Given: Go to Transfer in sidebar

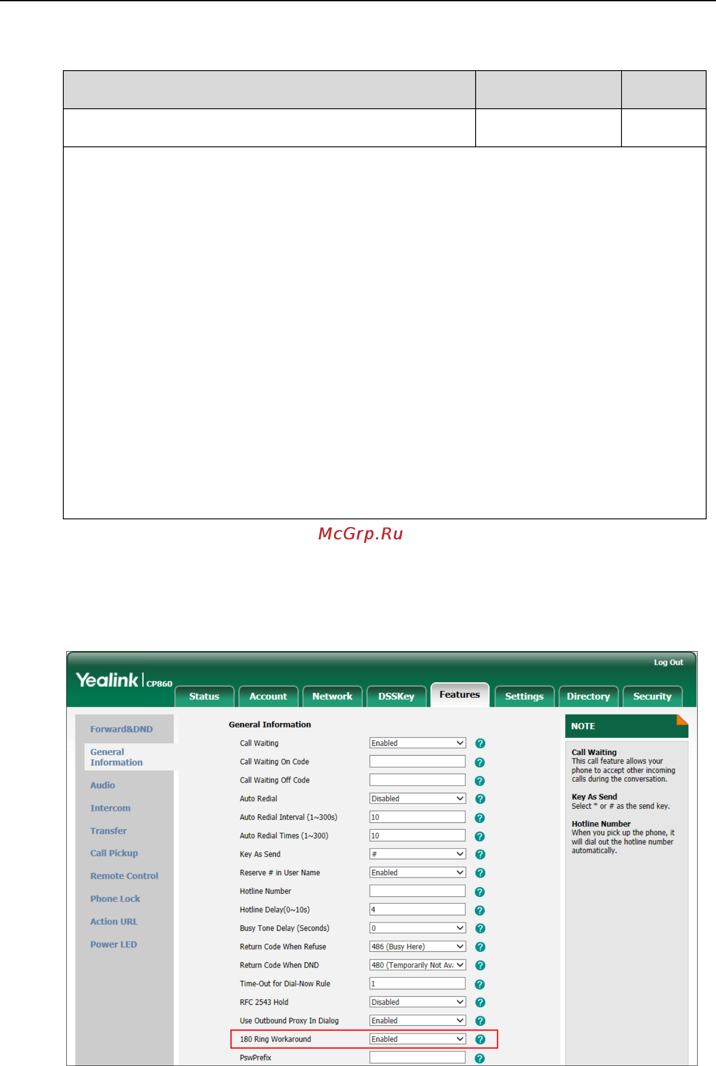Looking at the screenshot, I should click(x=109, y=831).
